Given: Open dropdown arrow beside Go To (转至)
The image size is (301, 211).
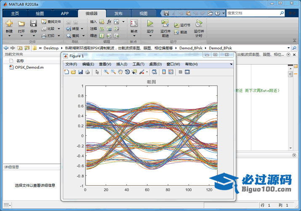Looking at the screenshot, I should tap(82, 29).
